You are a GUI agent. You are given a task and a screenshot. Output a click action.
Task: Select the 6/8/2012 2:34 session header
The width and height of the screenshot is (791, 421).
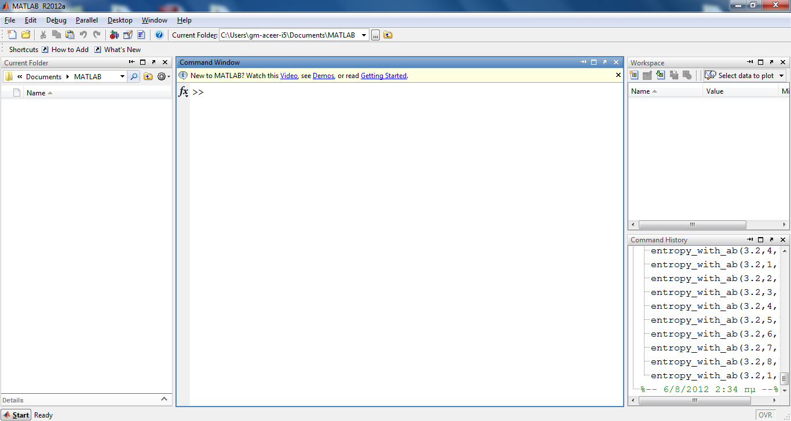point(709,389)
